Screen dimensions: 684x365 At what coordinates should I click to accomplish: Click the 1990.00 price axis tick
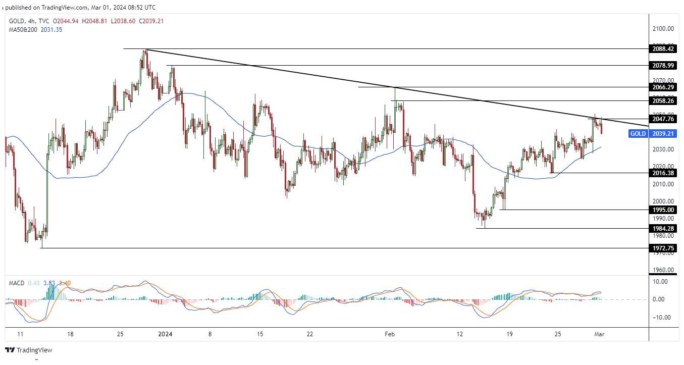pyautogui.click(x=663, y=218)
